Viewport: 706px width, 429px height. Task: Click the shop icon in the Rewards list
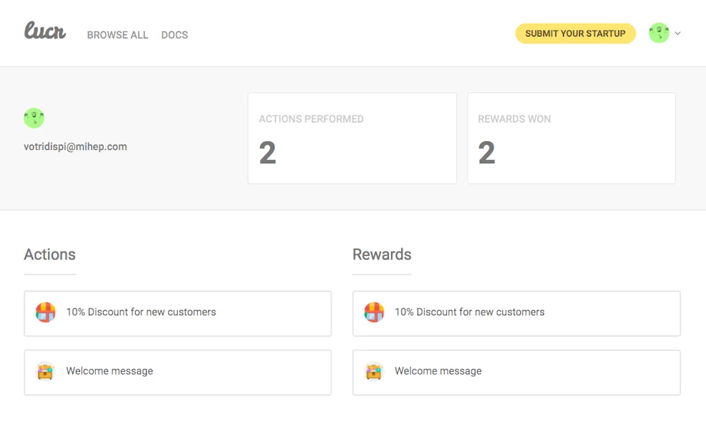coord(374,313)
